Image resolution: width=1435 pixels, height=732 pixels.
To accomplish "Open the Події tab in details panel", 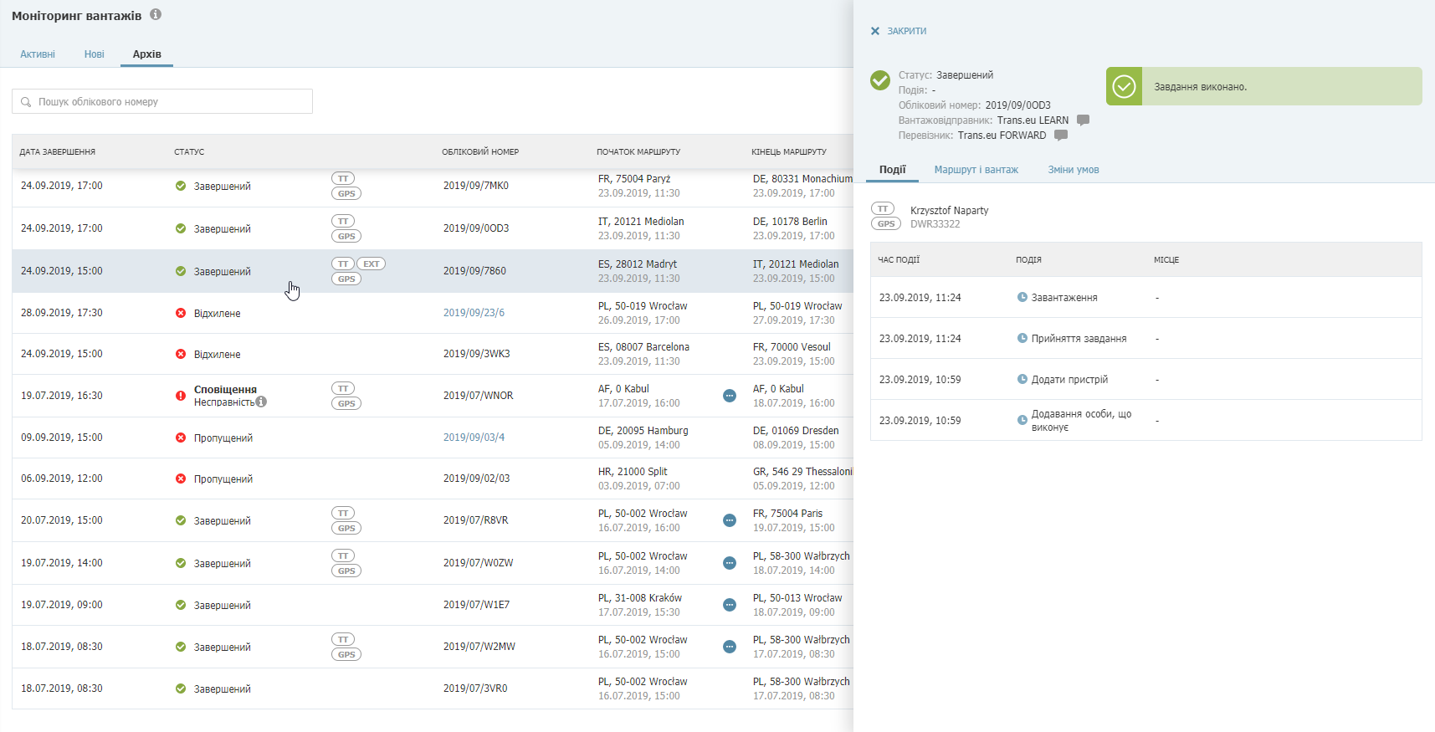I will pyautogui.click(x=893, y=170).
